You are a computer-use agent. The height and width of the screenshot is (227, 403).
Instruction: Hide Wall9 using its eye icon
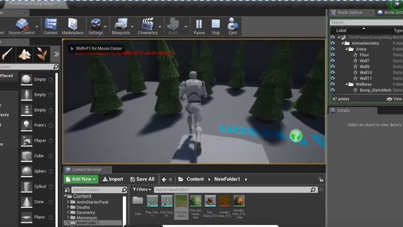(x=332, y=67)
